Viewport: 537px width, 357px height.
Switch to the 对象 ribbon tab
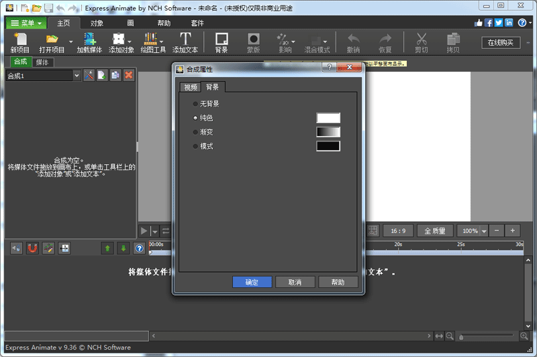point(97,23)
